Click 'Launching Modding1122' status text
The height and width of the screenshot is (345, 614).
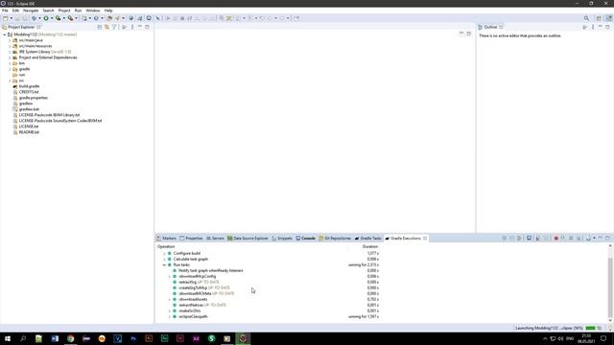[x=549, y=328]
